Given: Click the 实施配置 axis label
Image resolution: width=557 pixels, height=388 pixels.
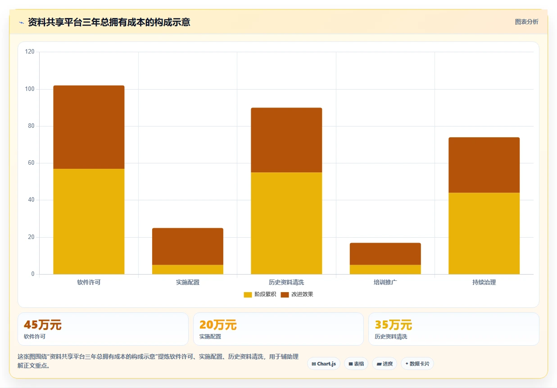Looking at the screenshot, I should (x=188, y=283).
